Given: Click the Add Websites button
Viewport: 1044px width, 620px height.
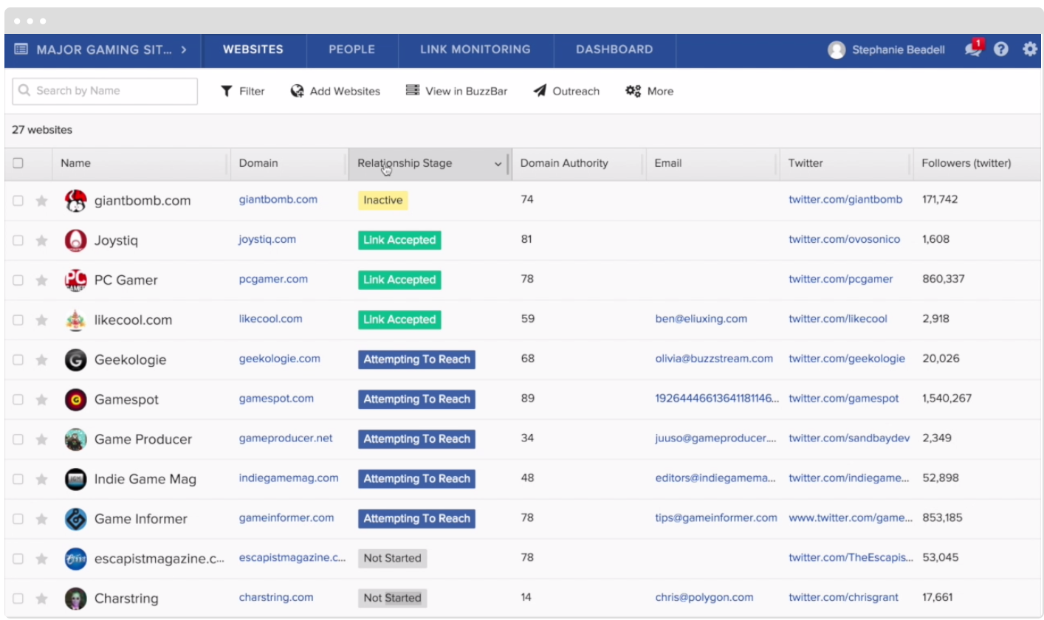Looking at the screenshot, I should click(x=335, y=92).
